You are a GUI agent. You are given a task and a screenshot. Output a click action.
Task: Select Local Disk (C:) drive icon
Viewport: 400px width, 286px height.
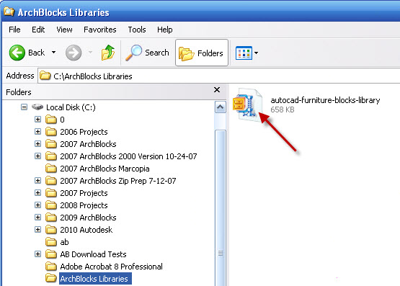pos(37,107)
